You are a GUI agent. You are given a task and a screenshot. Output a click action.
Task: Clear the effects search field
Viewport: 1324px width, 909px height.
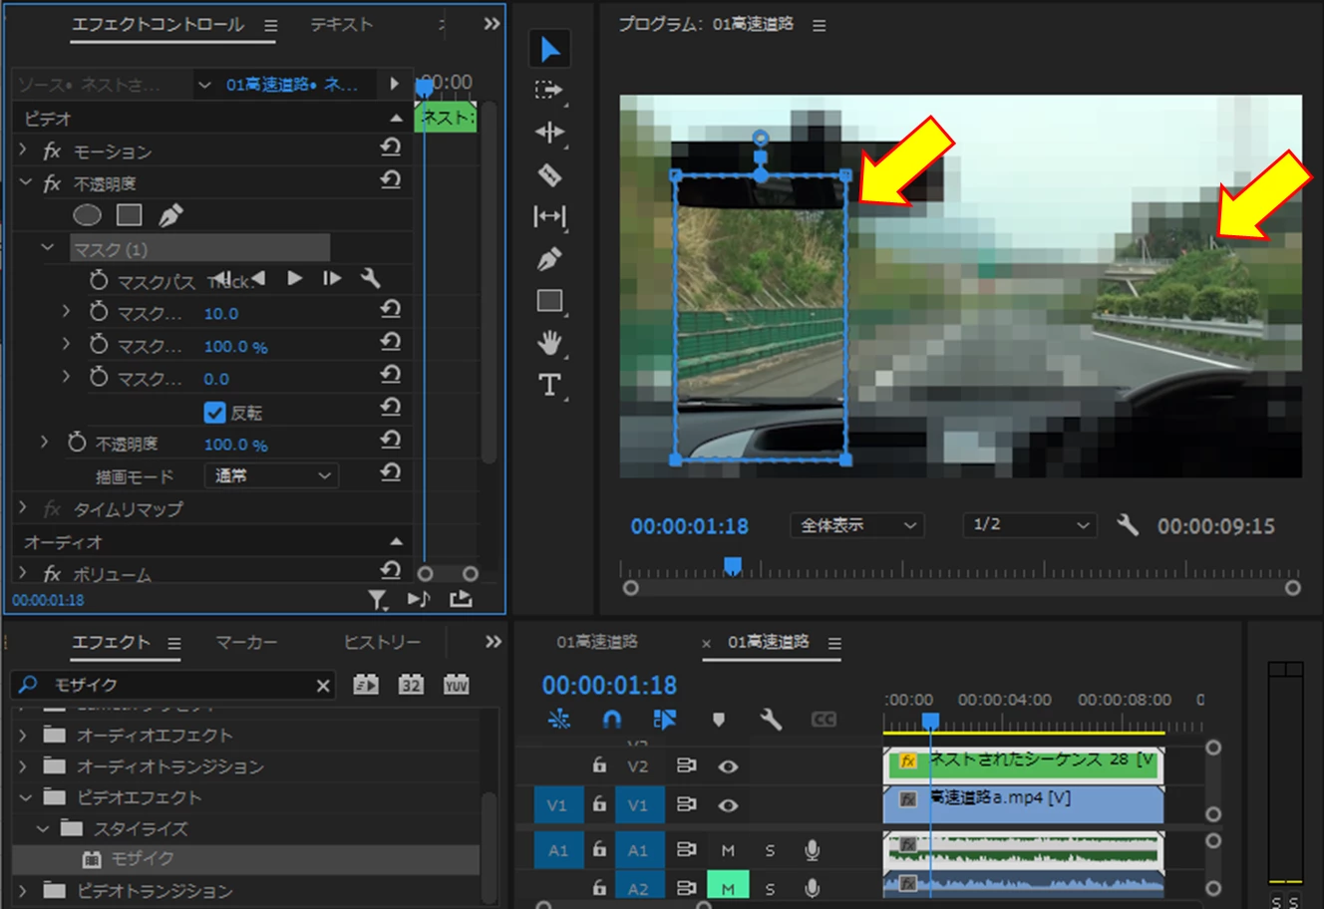click(x=323, y=686)
